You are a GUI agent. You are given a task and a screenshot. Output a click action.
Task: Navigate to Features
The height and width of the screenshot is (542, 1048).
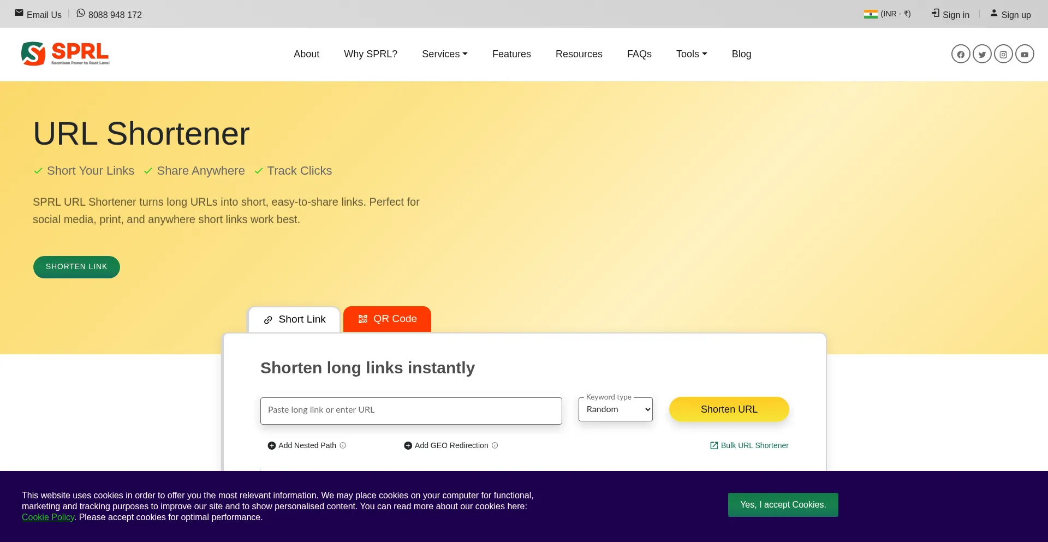tap(511, 54)
